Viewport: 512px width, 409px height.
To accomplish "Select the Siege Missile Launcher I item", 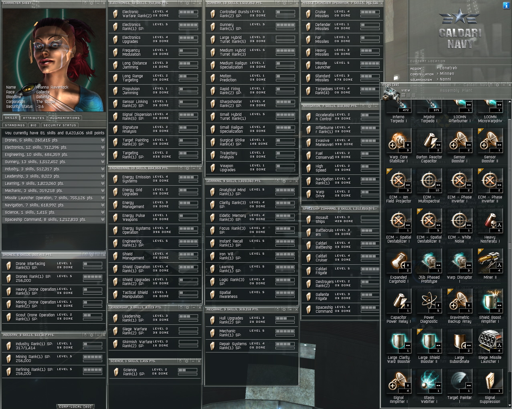I will click(490, 346).
